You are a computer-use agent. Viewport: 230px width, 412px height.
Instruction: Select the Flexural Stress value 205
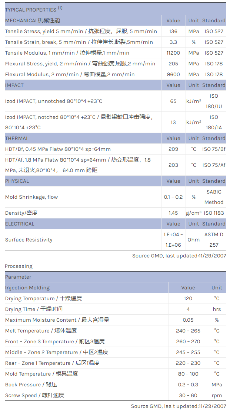click(x=173, y=64)
